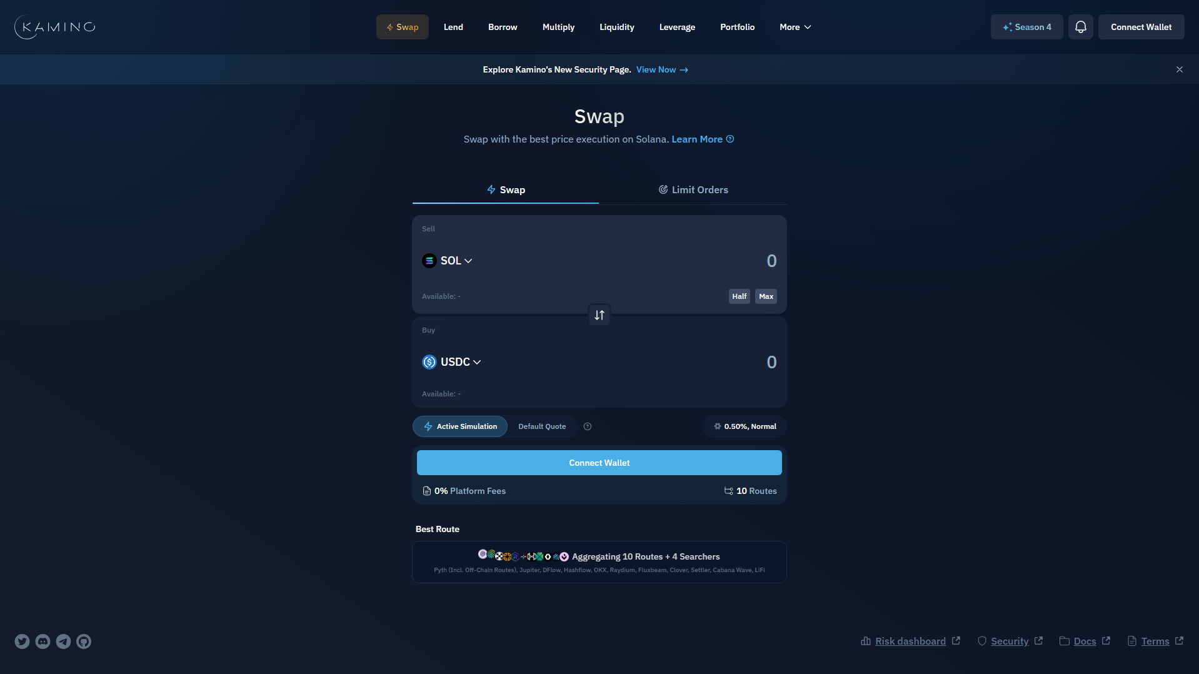The image size is (1199, 674).
Task: Select Swap in the top navigation
Action: [x=402, y=27]
